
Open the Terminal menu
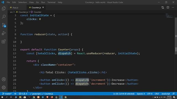click(x=51, y=2)
